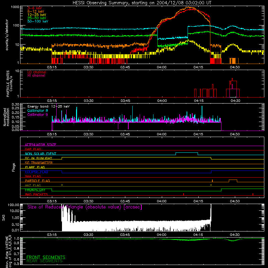The width and height of the screenshot is (268, 268).
Task: Click the counts/s/detector axis label
Action: [x=7, y=35]
